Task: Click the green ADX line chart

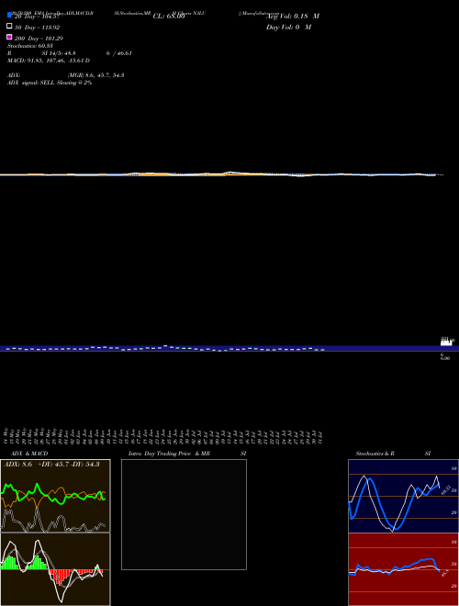Action: tap(55, 496)
